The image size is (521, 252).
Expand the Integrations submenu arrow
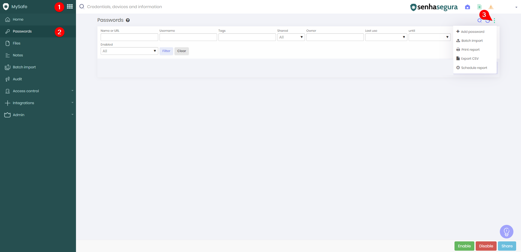(x=72, y=103)
